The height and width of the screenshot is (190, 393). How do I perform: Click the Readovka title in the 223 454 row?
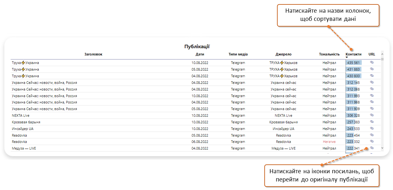pos(19,135)
